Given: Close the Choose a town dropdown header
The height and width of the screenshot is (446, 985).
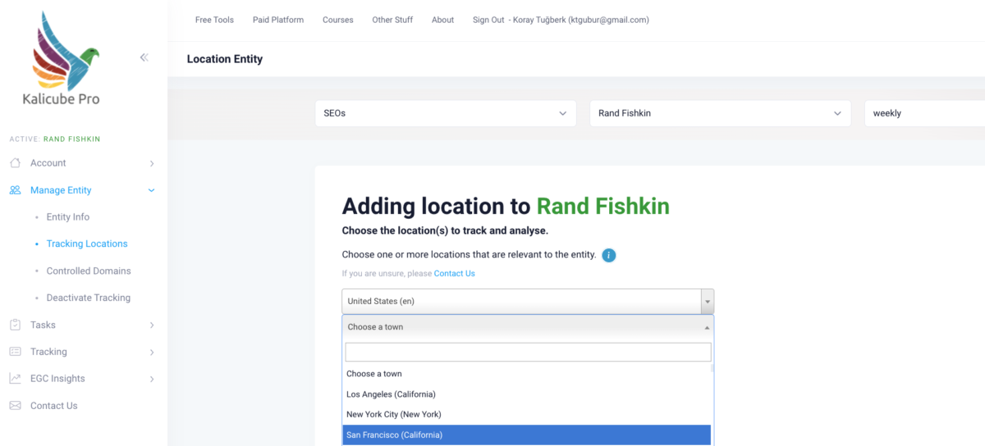Looking at the screenshot, I should [x=528, y=326].
